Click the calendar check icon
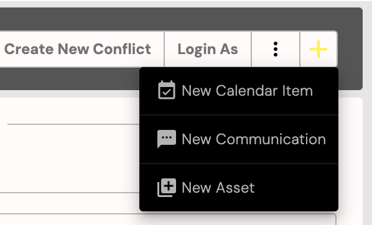Viewport: 372px width, 225px height. (x=167, y=90)
